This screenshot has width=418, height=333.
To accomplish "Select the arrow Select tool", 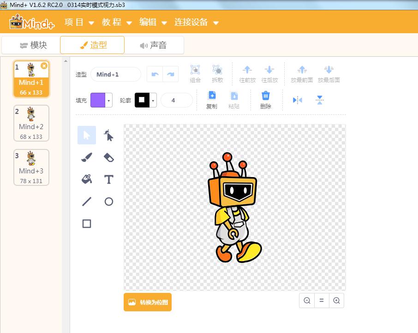I will pyautogui.click(x=87, y=135).
